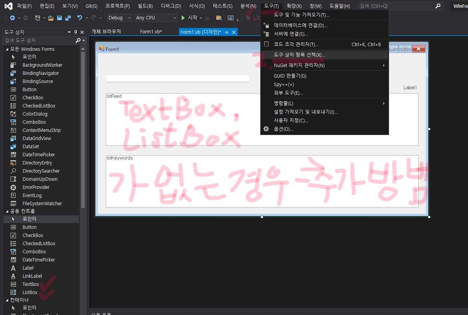Open the Debug configuration dropdown

tap(119, 18)
